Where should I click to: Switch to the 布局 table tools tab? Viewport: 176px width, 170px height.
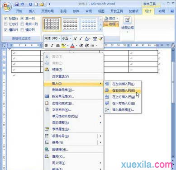(162, 11)
